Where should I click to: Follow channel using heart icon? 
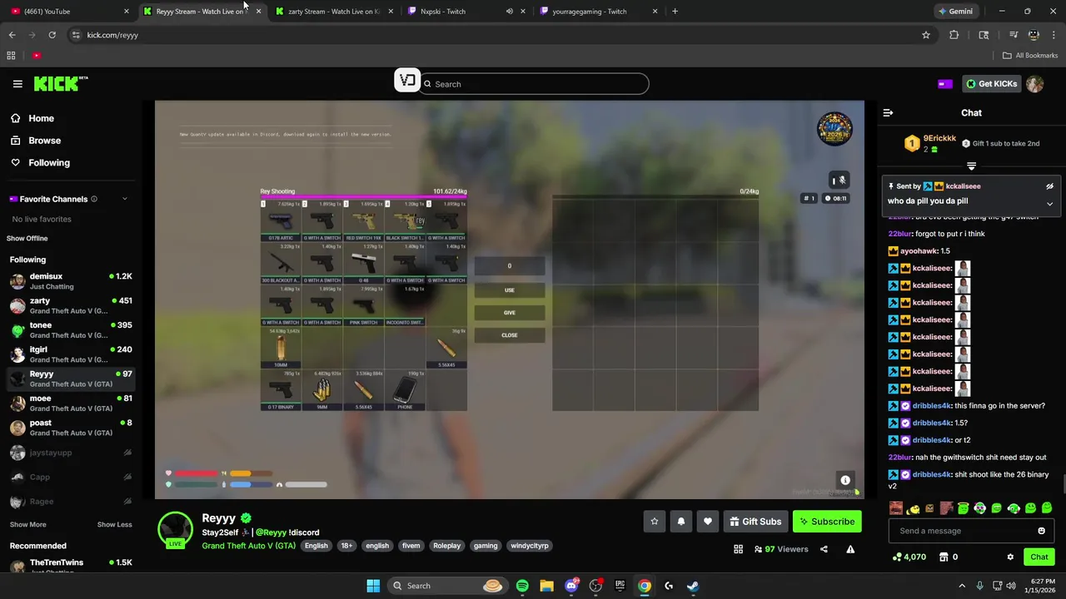coord(708,522)
